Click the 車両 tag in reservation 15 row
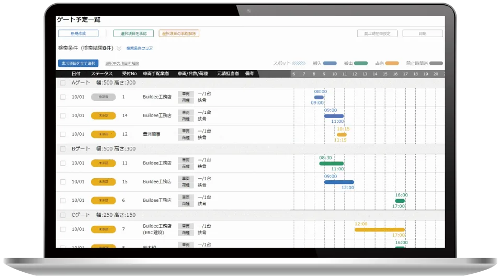This screenshot has width=500, height=278. tap(185, 179)
